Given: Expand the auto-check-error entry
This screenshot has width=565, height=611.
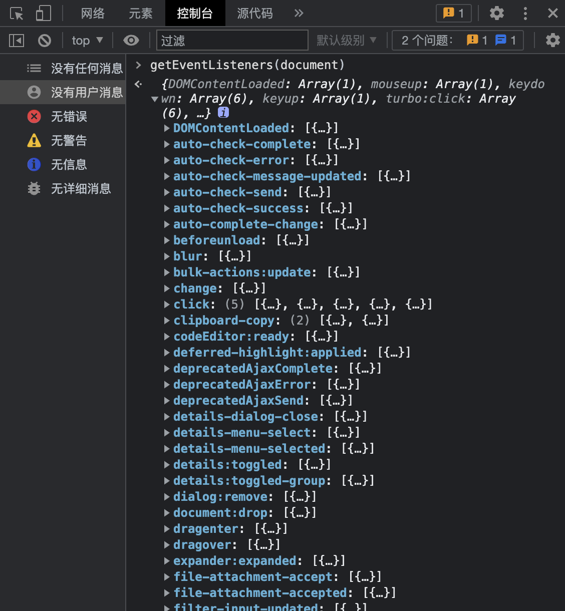Looking at the screenshot, I should tap(167, 160).
